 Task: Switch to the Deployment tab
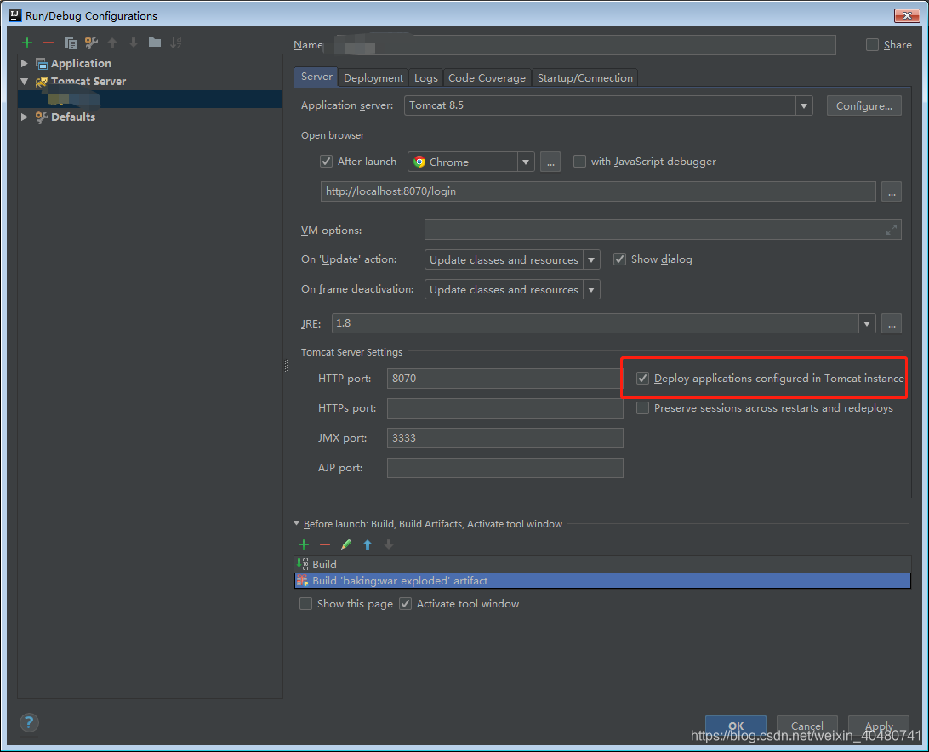pos(373,78)
